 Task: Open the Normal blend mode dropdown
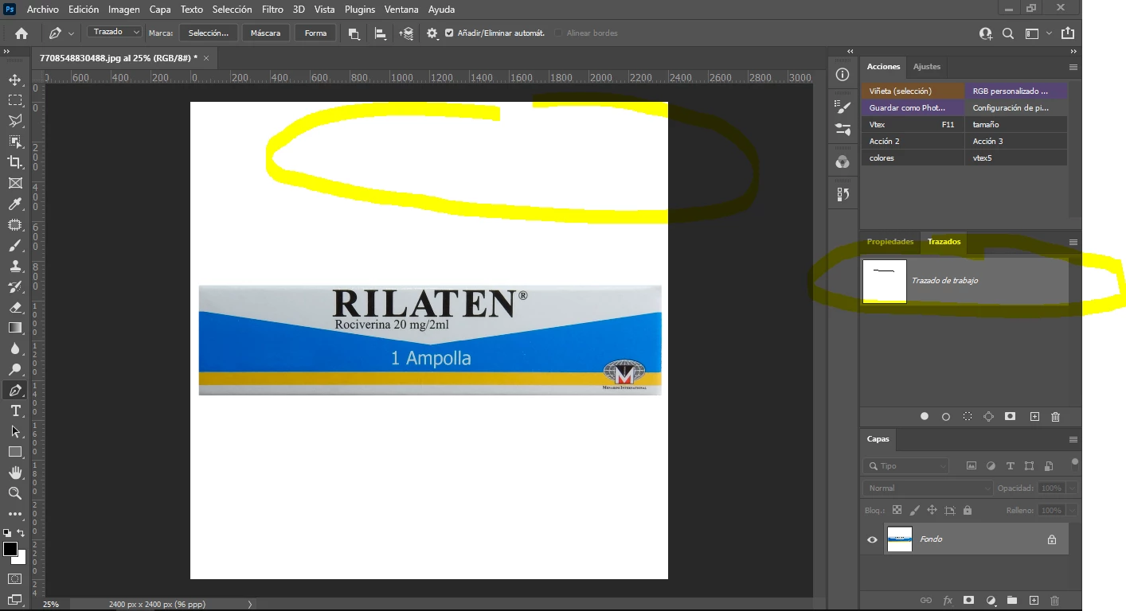click(x=928, y=488)
